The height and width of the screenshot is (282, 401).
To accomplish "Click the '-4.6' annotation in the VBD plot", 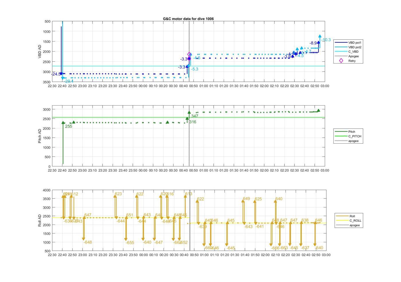I will 196,58.
